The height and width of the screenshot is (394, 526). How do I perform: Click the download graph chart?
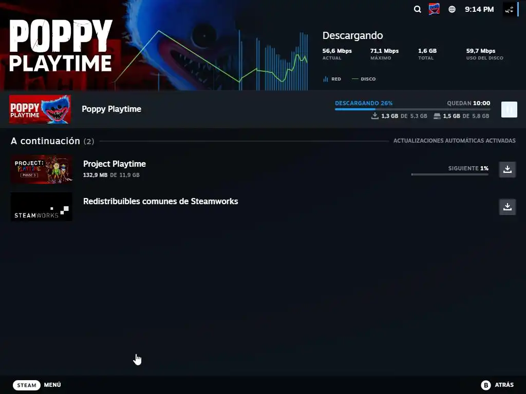tap(211, 61)
